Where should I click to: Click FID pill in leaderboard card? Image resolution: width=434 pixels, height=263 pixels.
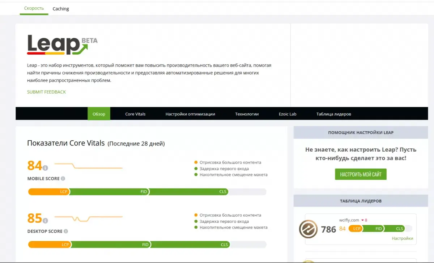[x=374, y=229]
